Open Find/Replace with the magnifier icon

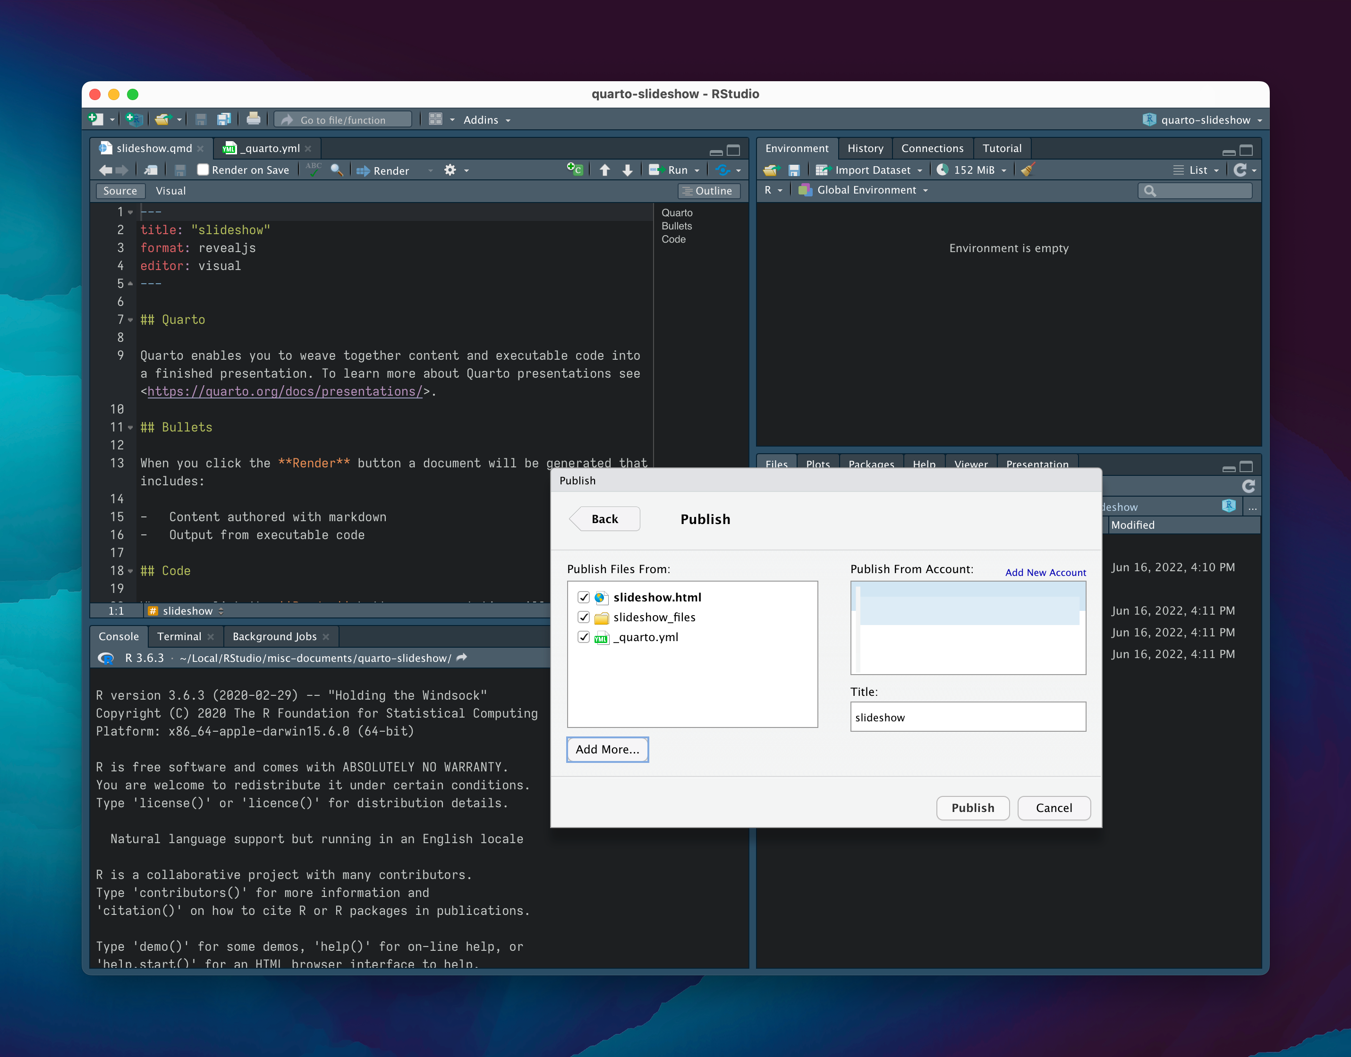(x=337, y=169)
